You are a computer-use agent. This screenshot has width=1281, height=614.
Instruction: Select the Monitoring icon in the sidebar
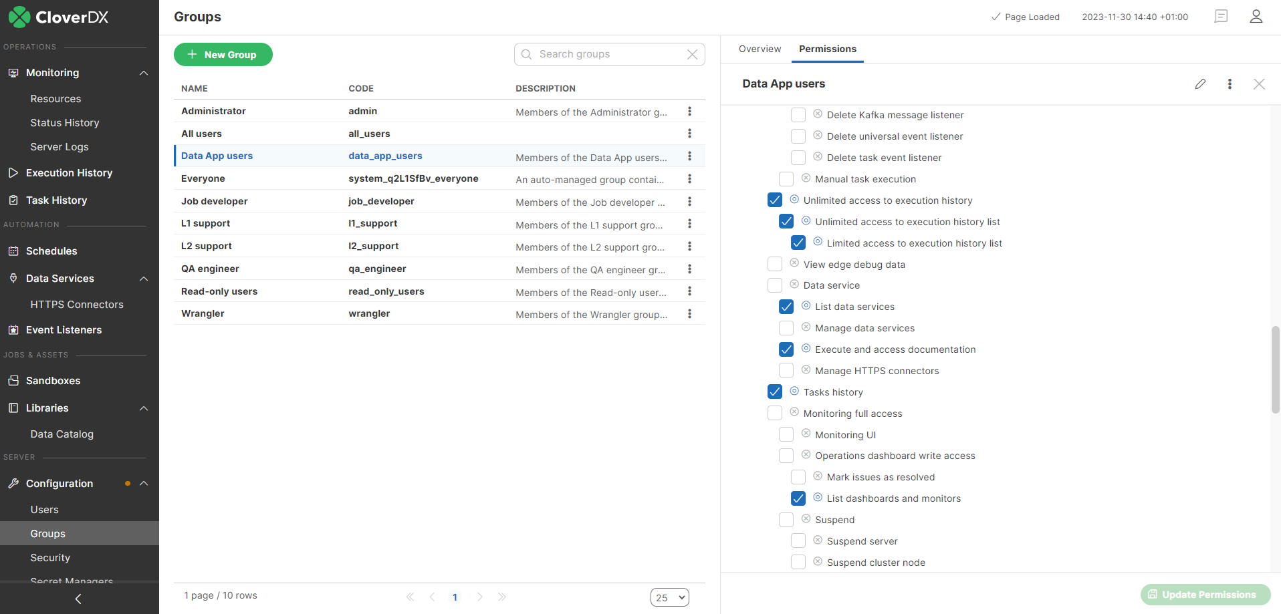tap(13, 73)
